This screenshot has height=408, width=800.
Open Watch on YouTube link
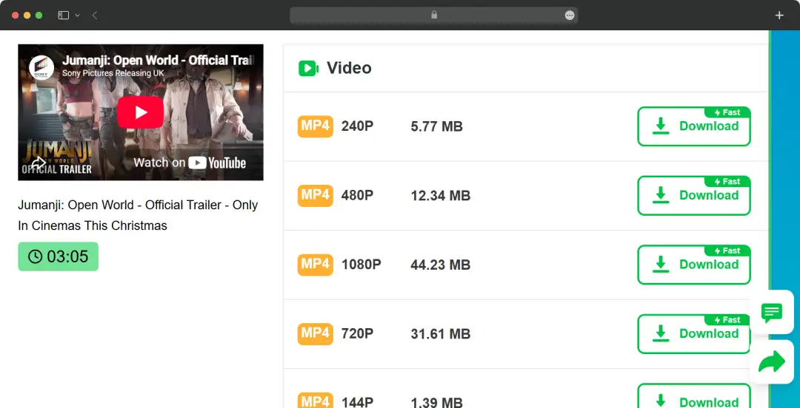(x=190, y=163)
